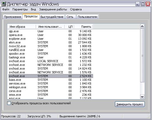Click the Выделение памяти status entry

[x=80, y=116]
